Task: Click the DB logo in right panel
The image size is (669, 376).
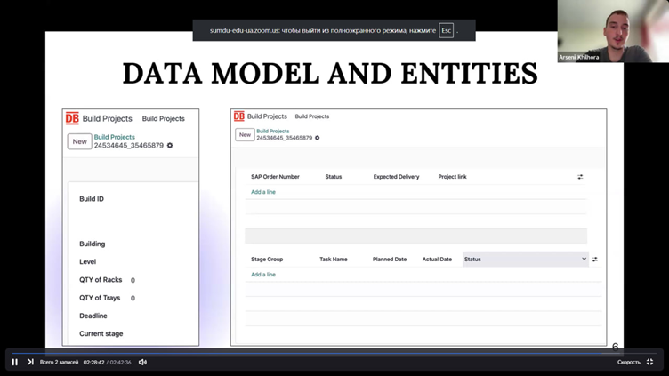Action: [239, 116]
